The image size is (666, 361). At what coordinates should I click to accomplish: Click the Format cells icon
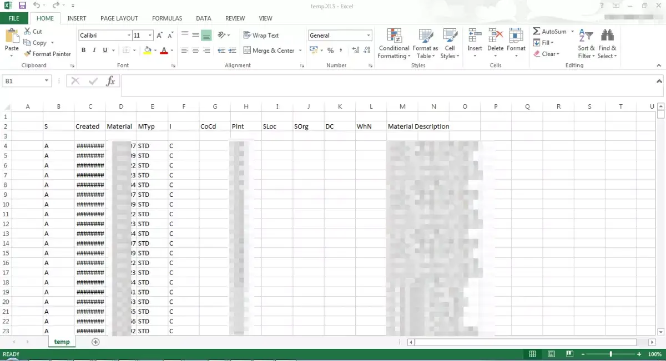click(x=516, y=35)
